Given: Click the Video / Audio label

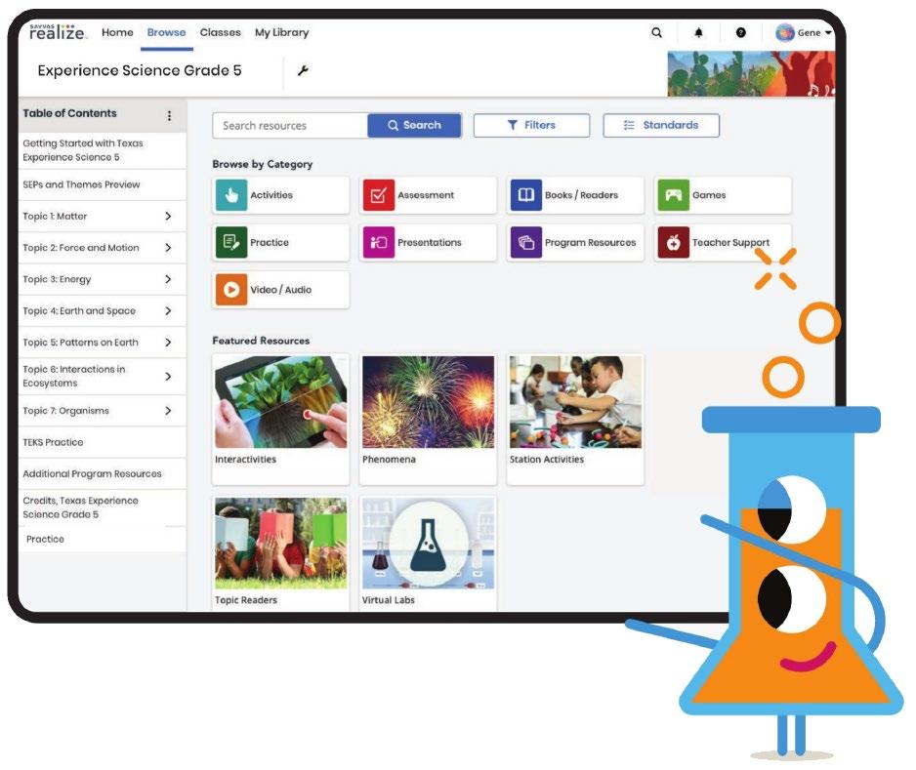Looking at the screenshot, I should [280, 290].
